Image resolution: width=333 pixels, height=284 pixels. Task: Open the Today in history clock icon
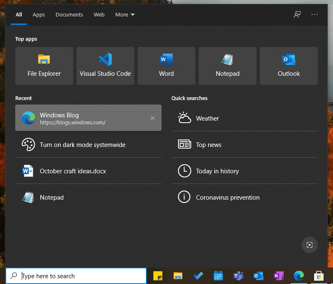[184, 170]
